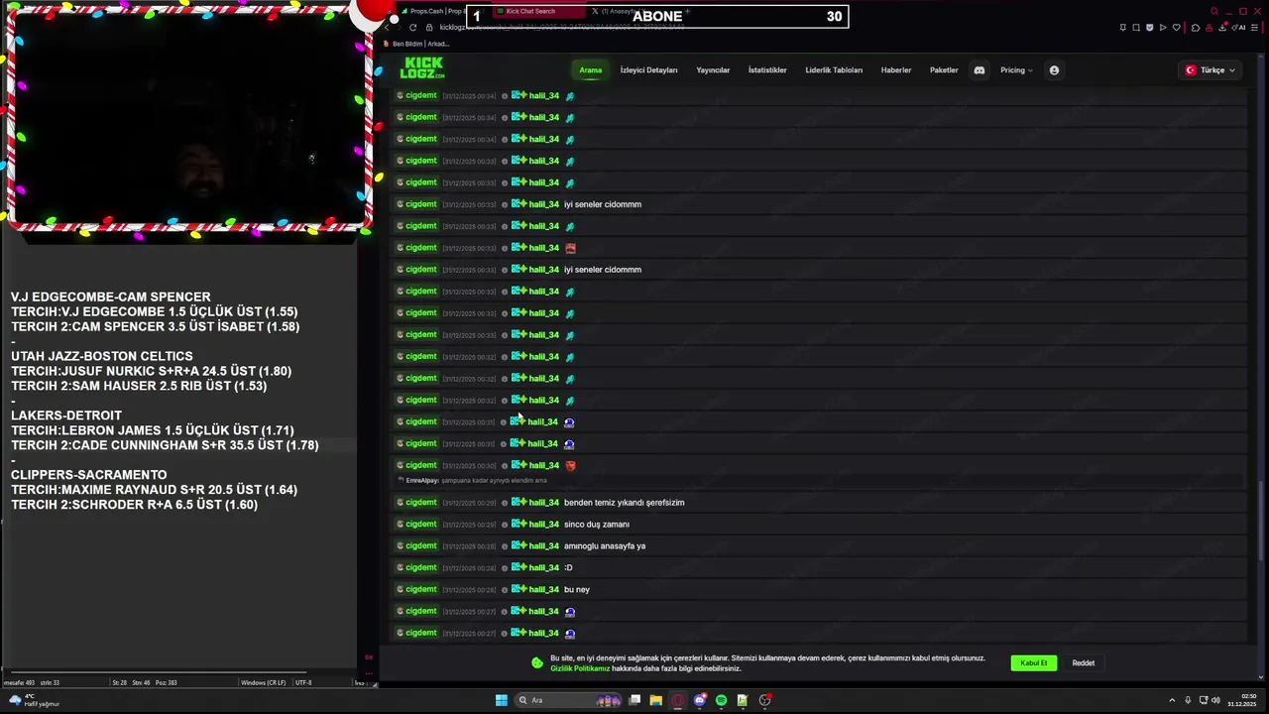This screenshot has width=1269, height=714.
Task: Select the Arama tab
Action: tap(591, 70)
